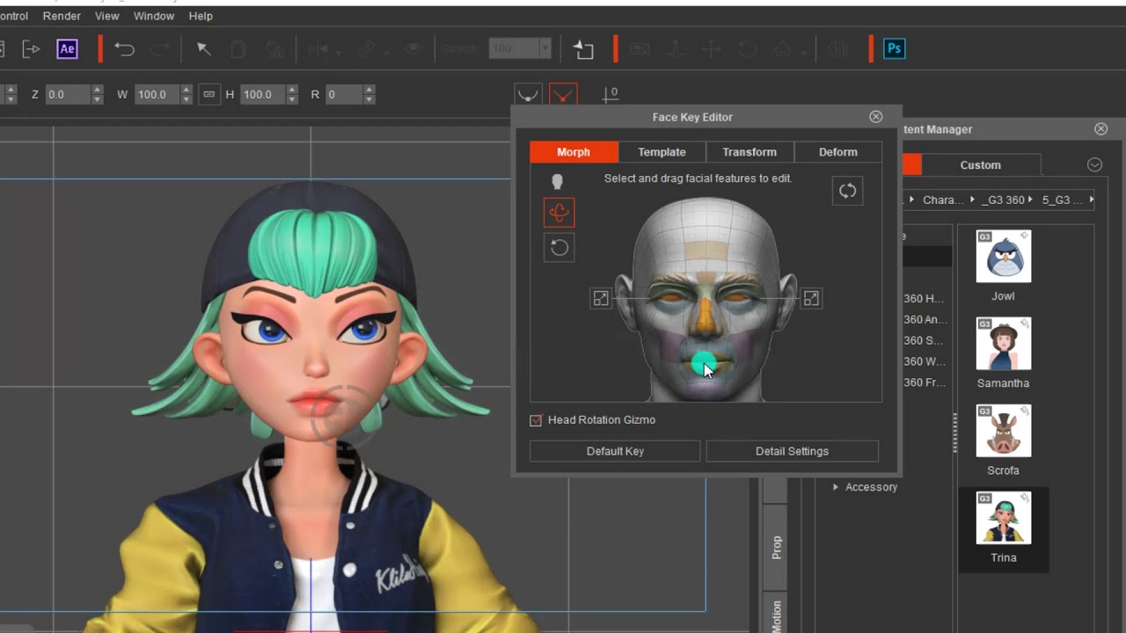
Task: Select the vertical Prop tab
Action: [776, 547]
